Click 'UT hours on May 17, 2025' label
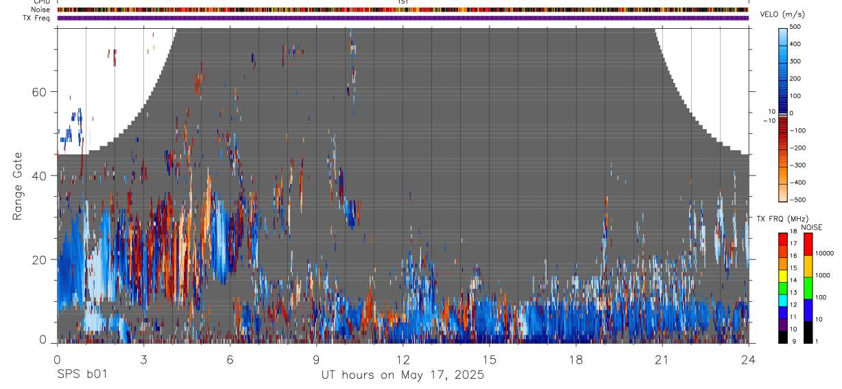 coord(402,375)
